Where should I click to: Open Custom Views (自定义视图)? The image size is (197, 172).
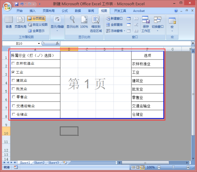click(x=38, y=25)
